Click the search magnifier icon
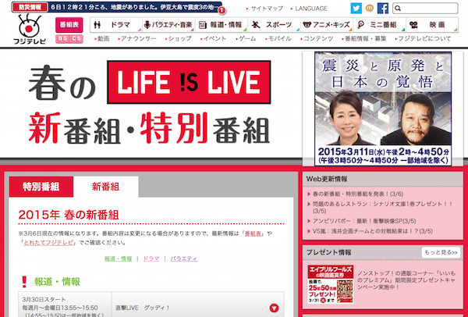Screen dimensions: 468x317 pyautogui.click(x=398, y=9)
